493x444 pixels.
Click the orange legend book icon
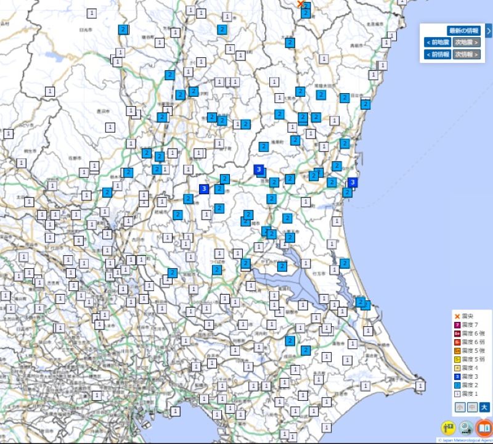(484, 428)
